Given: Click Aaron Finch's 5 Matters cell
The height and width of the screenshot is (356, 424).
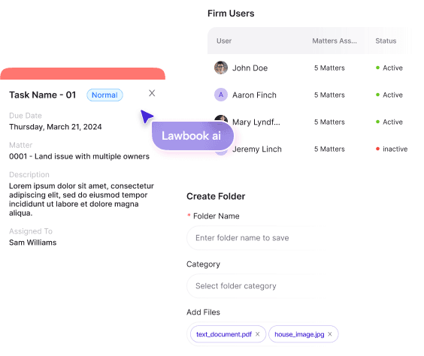Looking at the screenshot, I should 329,95.
